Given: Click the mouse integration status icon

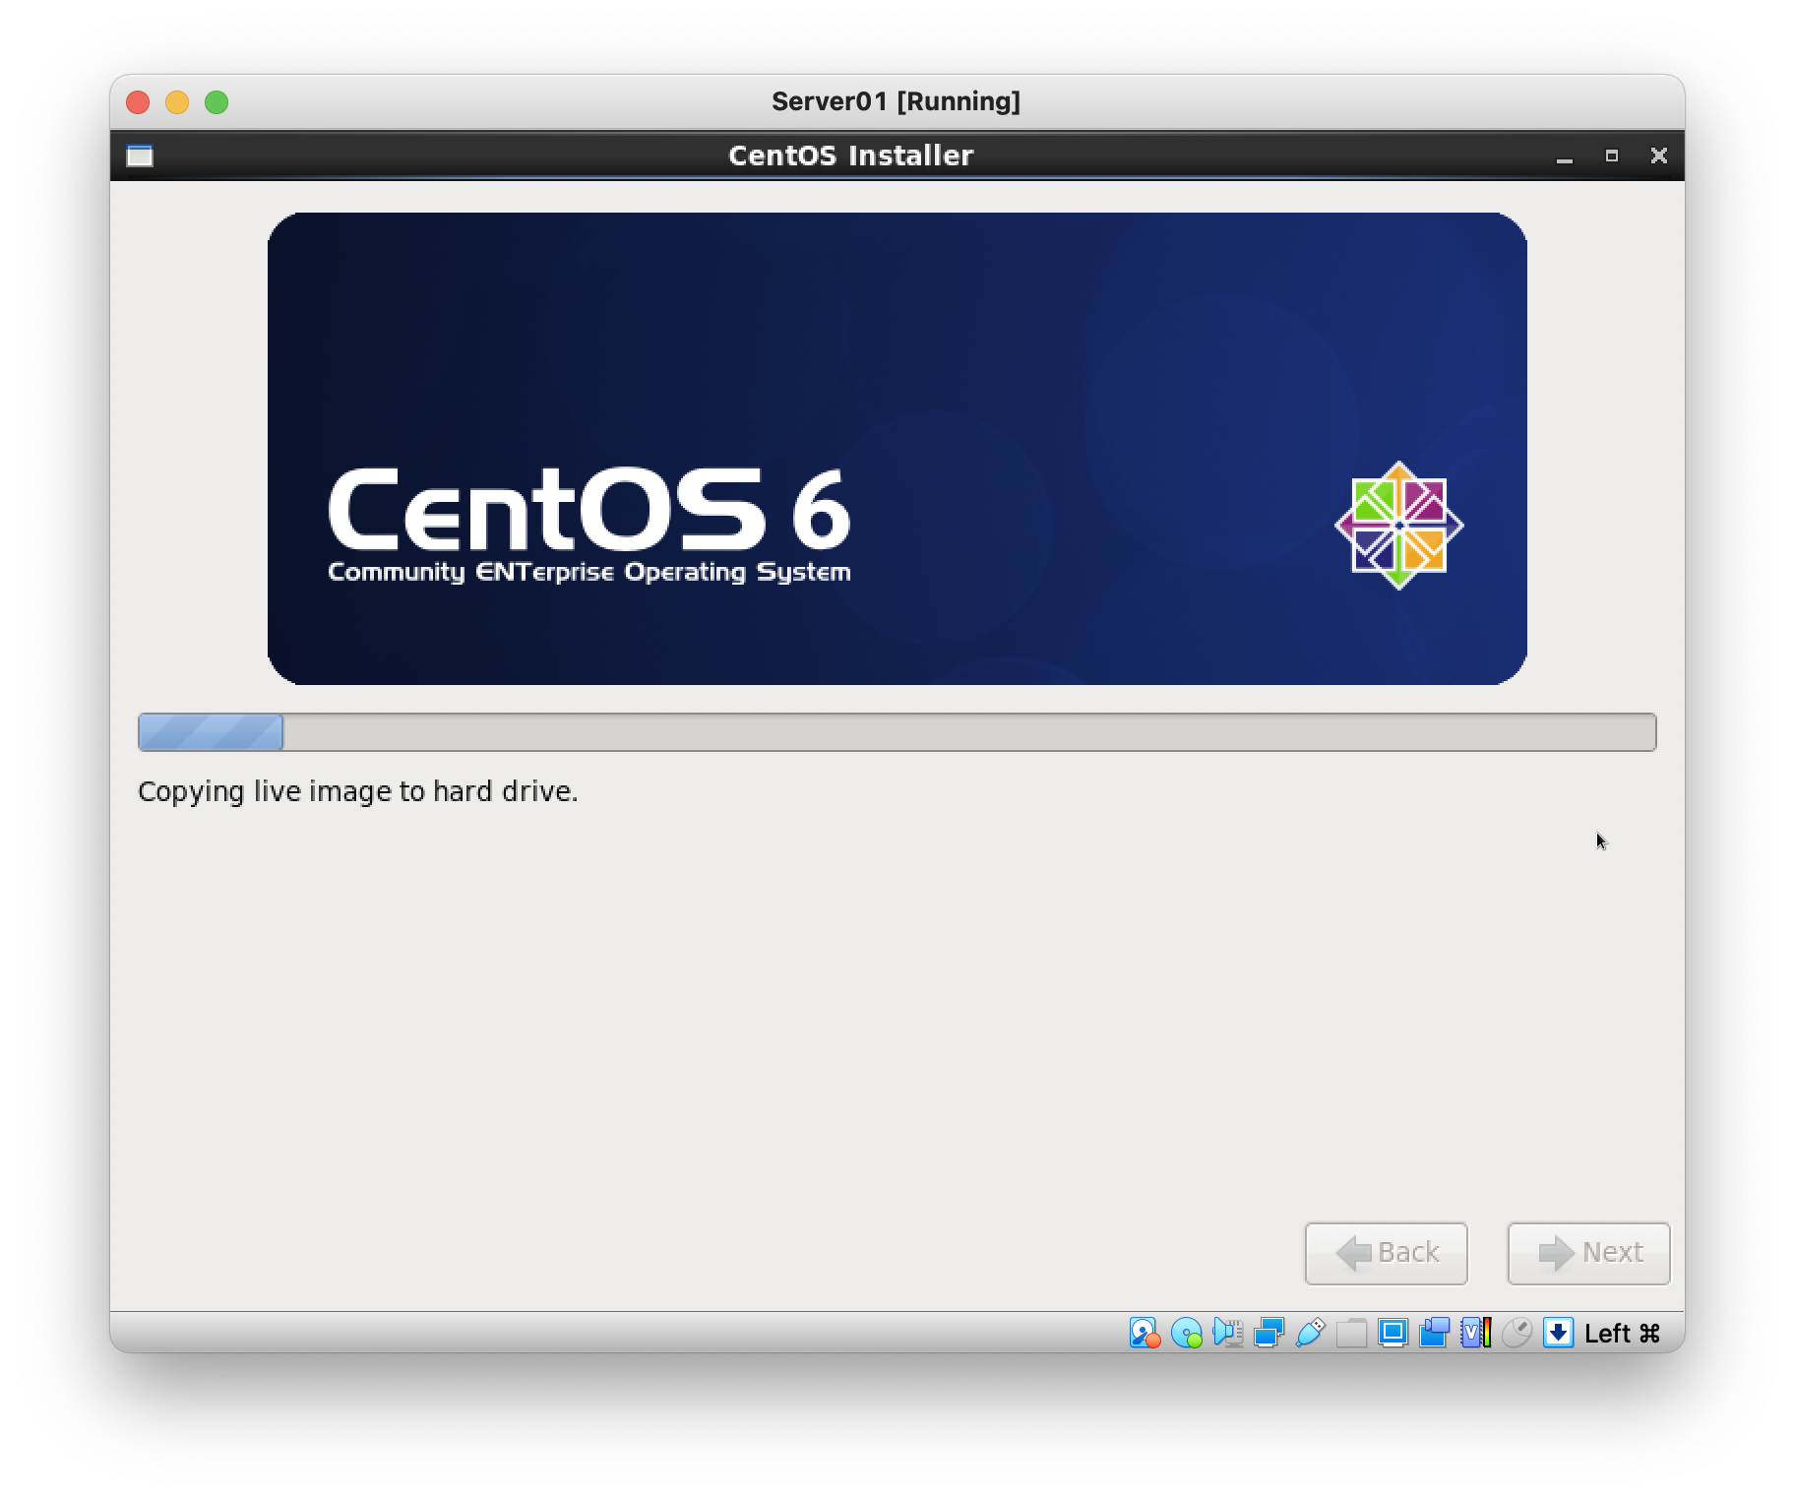Looking at the screenshot, I should pyautogui.click(x=1517, y=1333).
